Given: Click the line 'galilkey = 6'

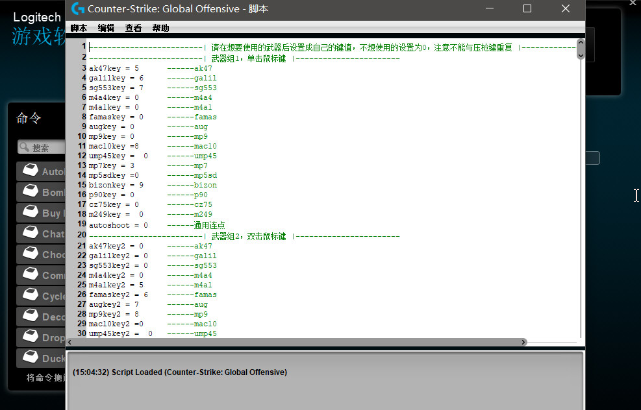Looking at the screenshot, I should pyautogui.click(x=116, y=78).
